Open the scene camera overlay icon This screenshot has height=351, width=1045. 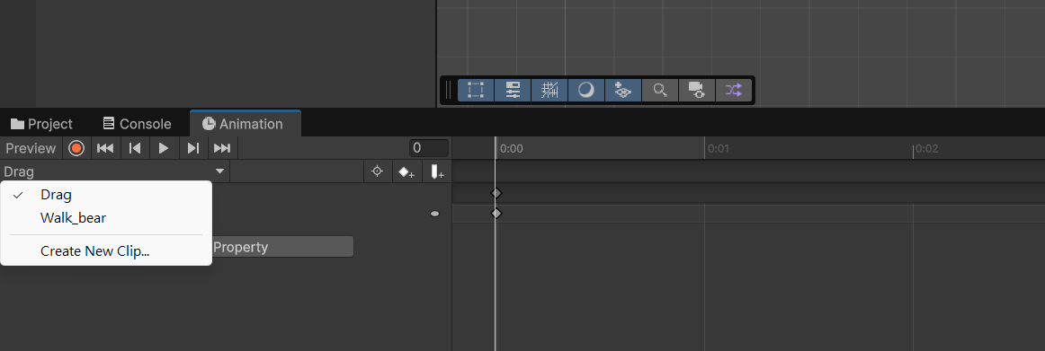point(696,91)
